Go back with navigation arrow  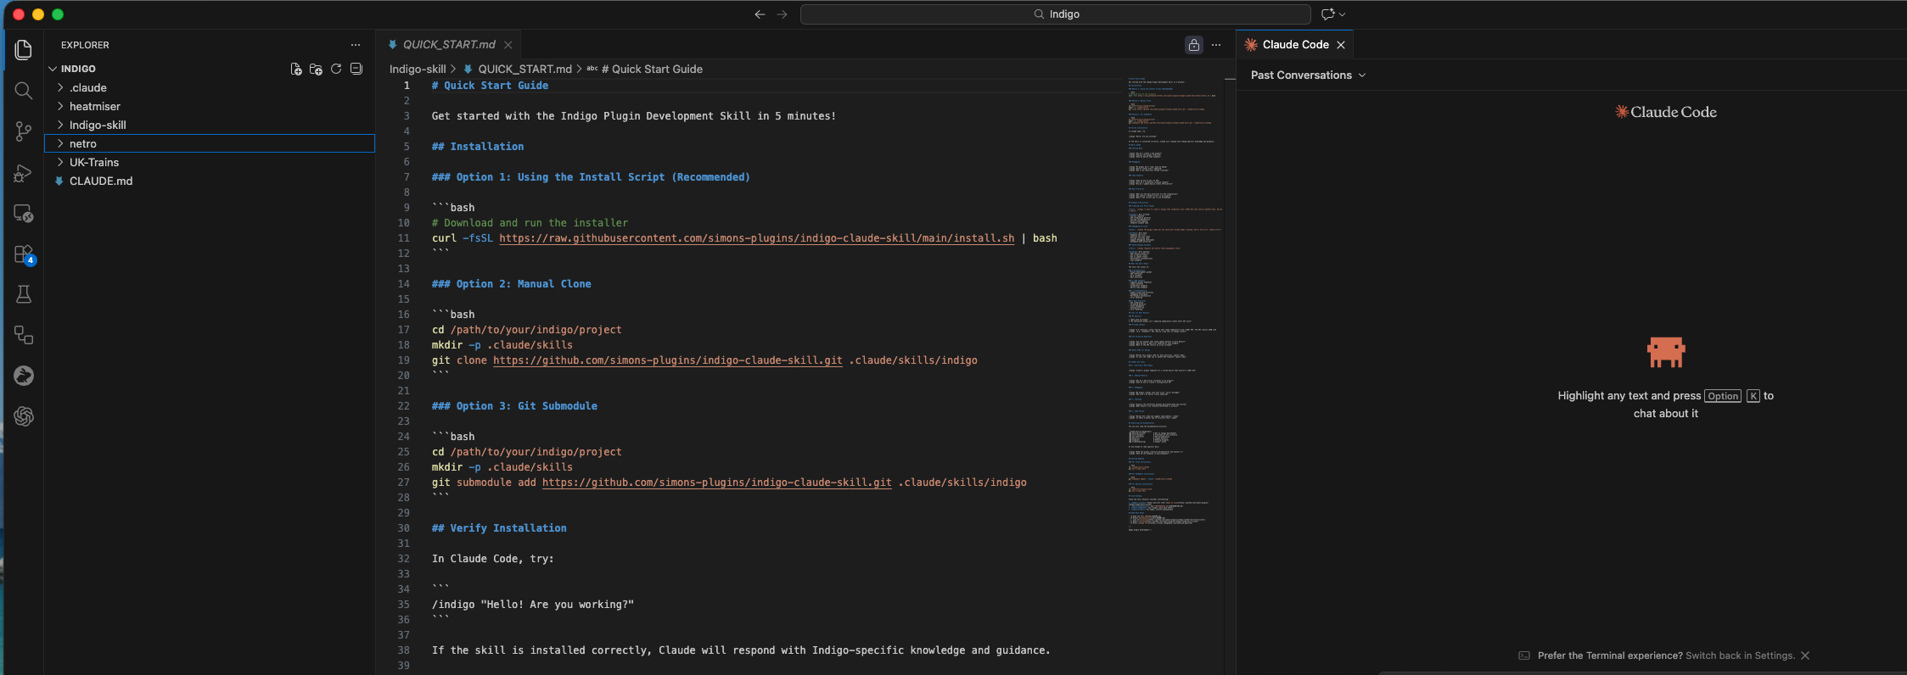tap(760, 14)
